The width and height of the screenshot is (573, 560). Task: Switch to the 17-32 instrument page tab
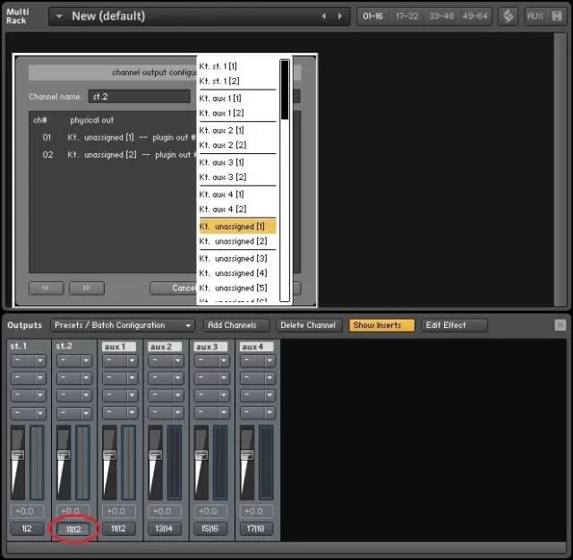coord(407,16)
